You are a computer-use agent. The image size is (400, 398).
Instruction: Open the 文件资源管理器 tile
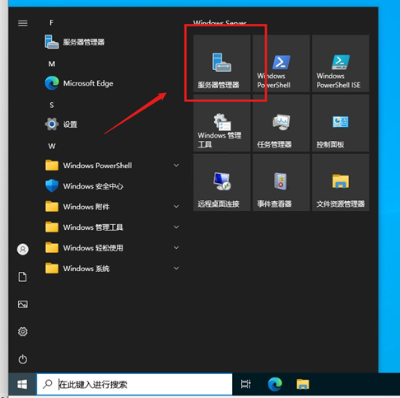tap(341, 182)
